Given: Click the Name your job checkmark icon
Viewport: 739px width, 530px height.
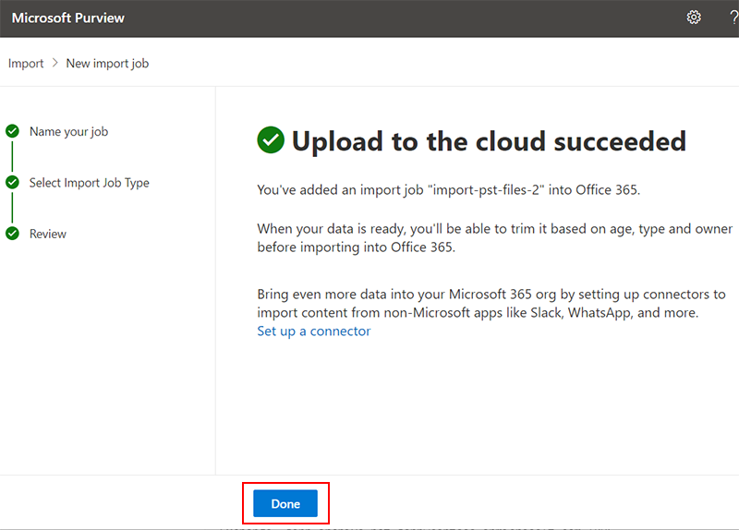Looking at the screenshot, I should point(12,131).
